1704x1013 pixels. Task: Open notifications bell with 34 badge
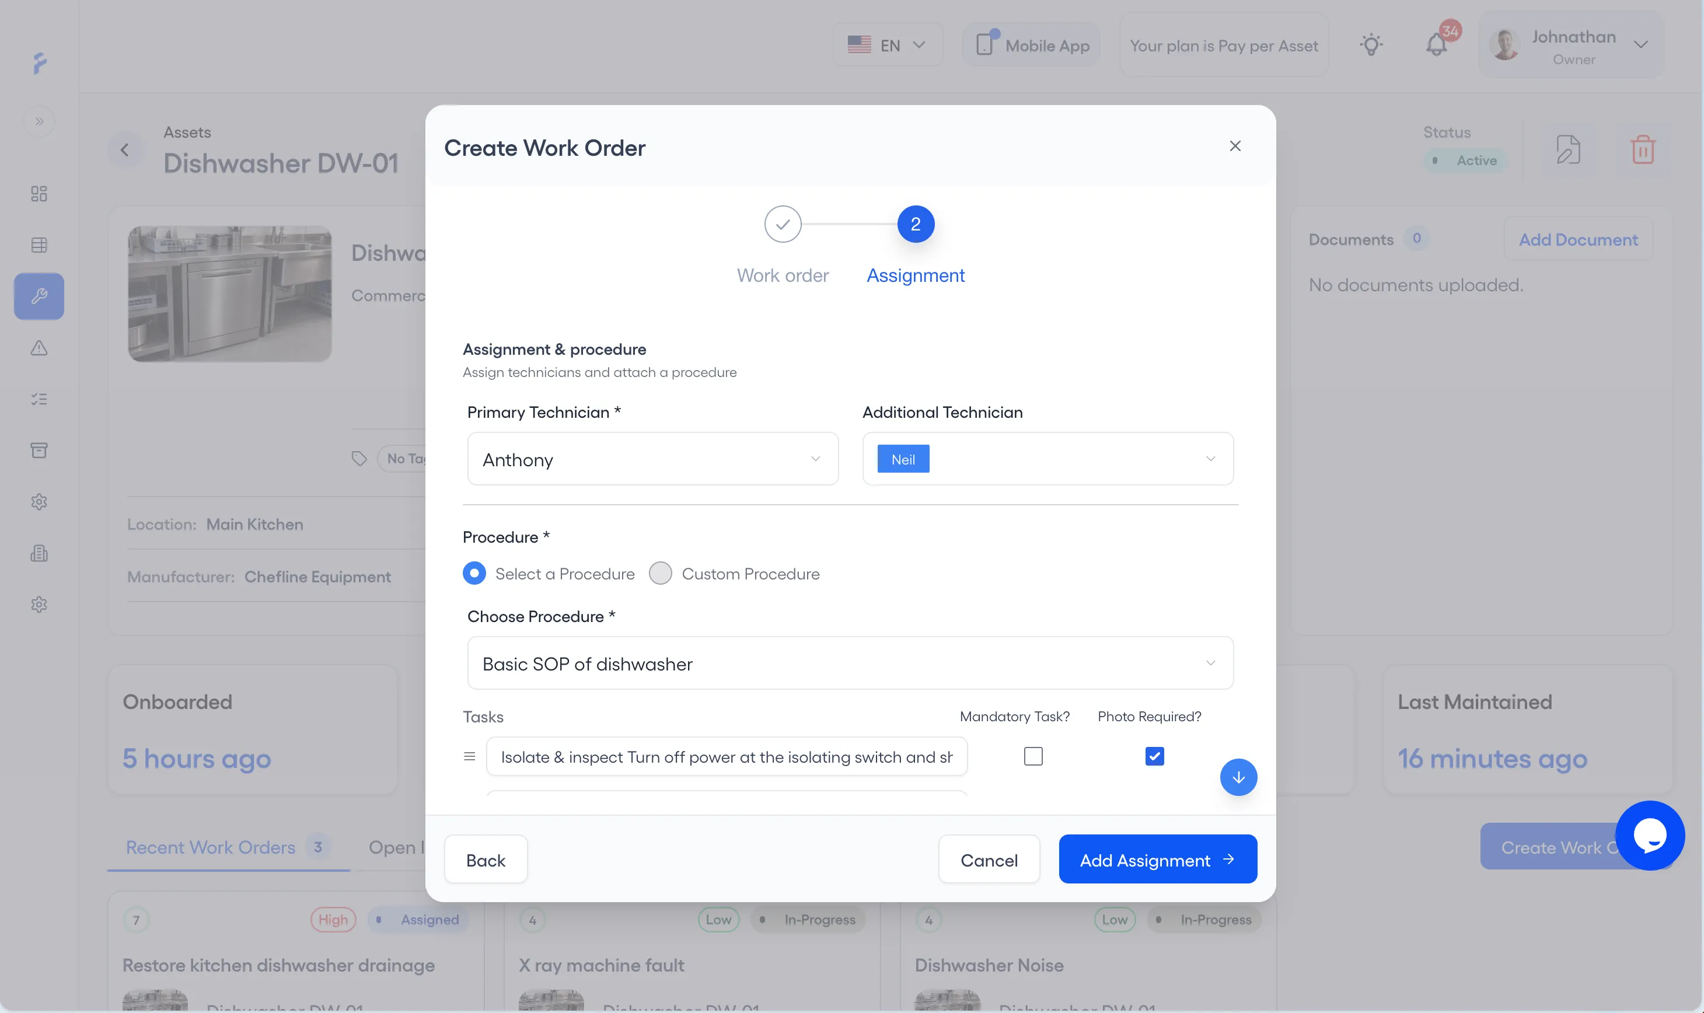tap(1436, 45)
